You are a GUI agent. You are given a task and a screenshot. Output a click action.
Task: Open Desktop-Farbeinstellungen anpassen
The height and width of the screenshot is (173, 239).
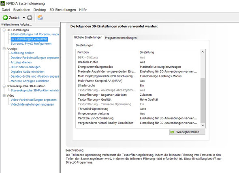35,58
